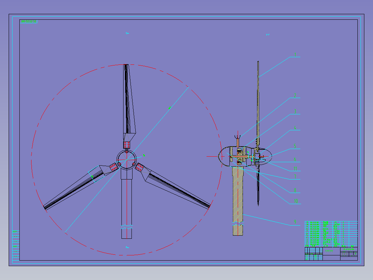Click the rotated drawing number box top-left
This screenshot has height=280, width=373.
[28, 21]
